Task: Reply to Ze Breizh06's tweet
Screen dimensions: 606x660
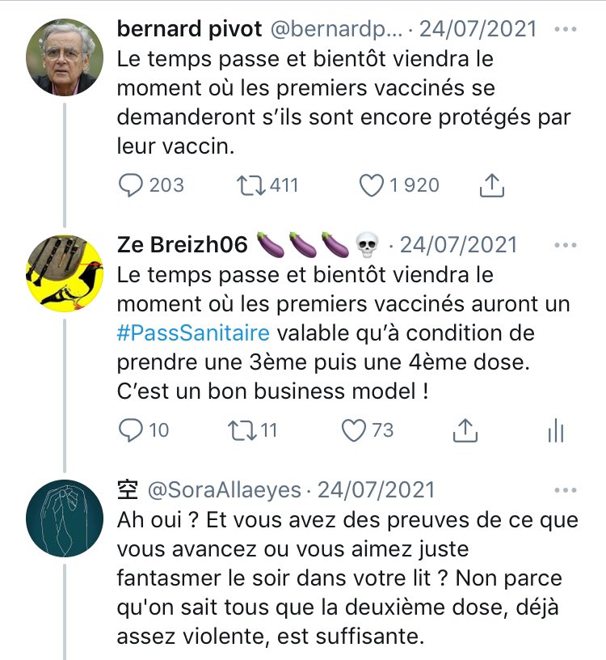Action: point(130,430)
